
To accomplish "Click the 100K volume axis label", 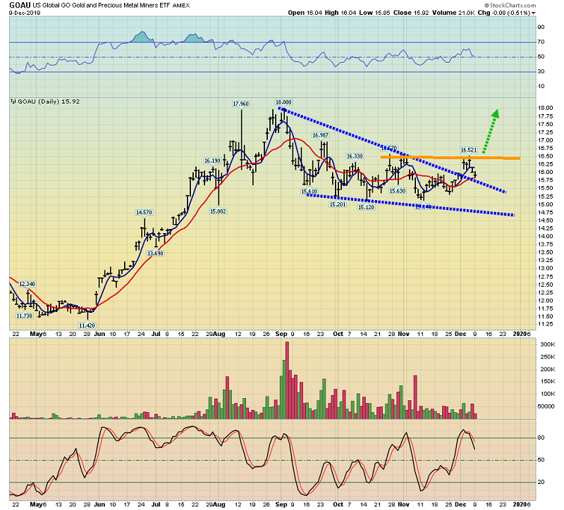I will coord(548,394).
